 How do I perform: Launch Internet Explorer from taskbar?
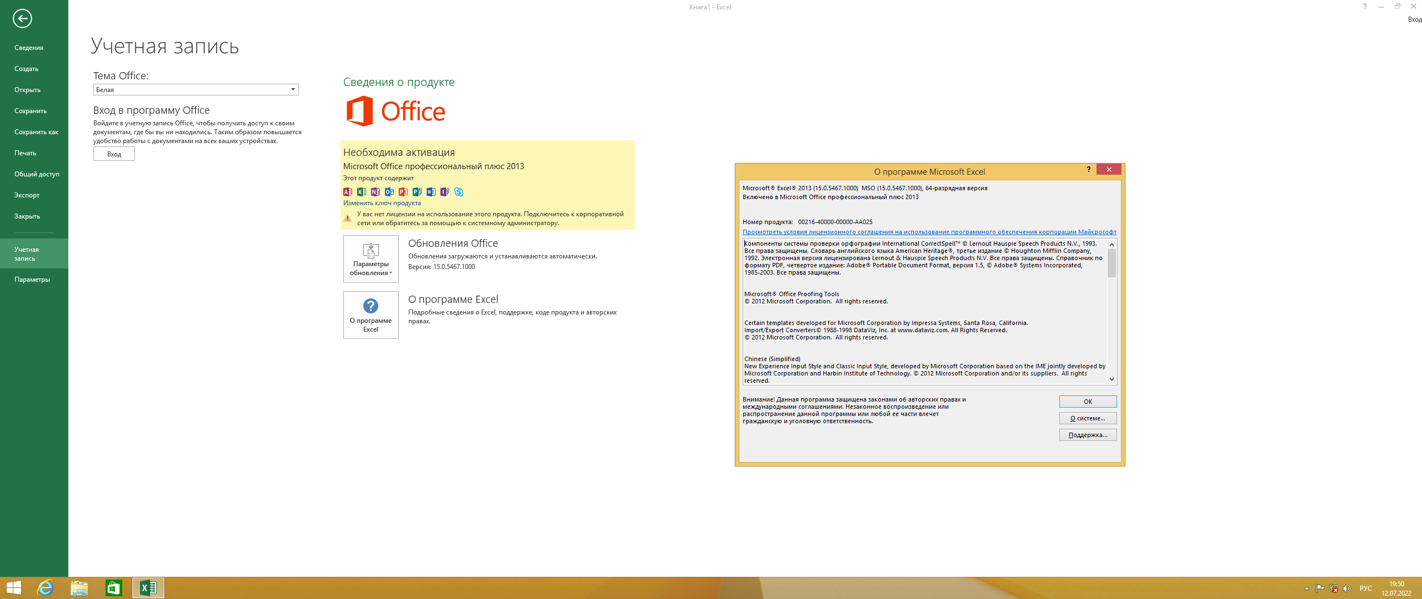tap(45, 588)
